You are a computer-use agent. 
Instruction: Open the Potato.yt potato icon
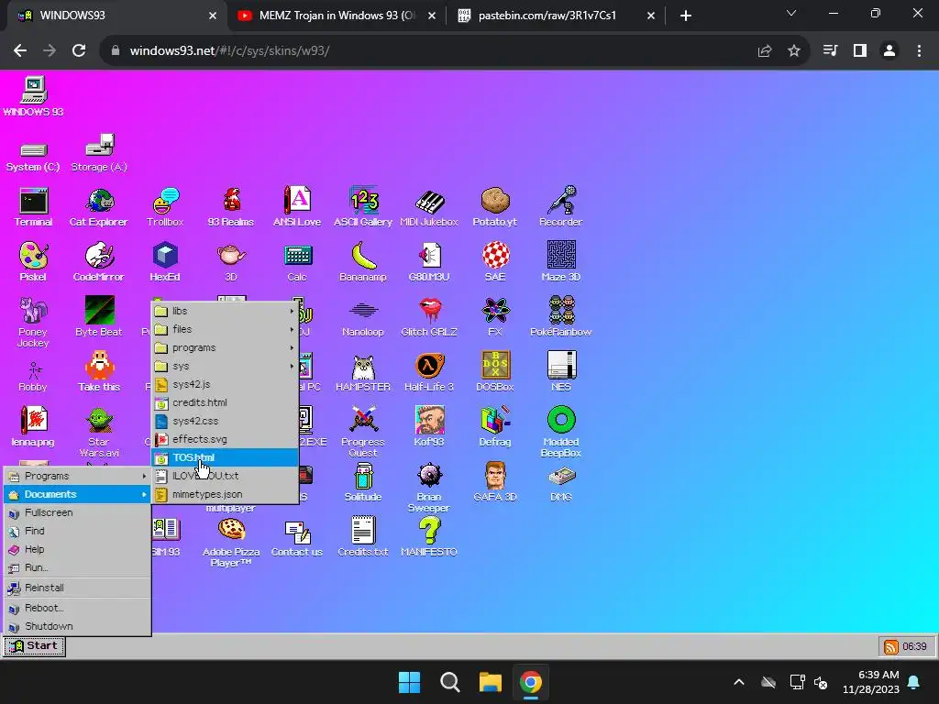[494, 207]
